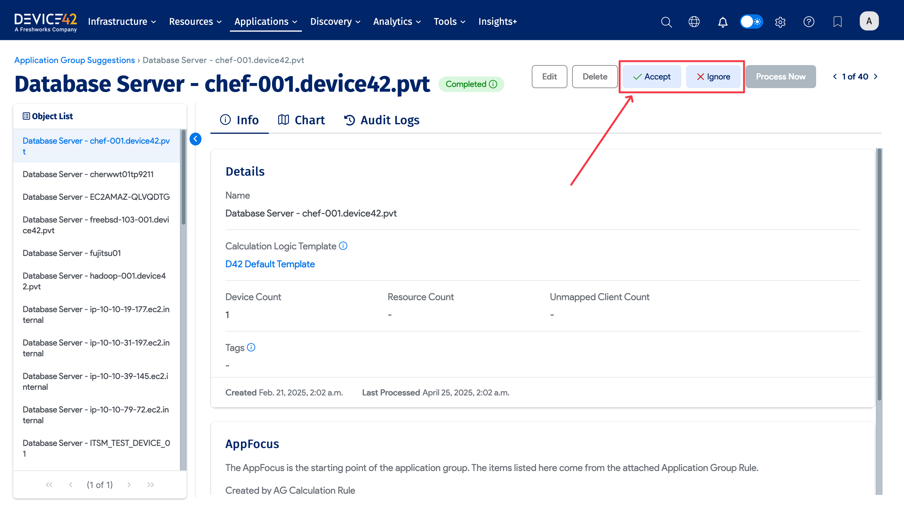This screenshot has width=904, height=514.
Task: Open help via the question mark icon
Action: (x=809, y=22)
